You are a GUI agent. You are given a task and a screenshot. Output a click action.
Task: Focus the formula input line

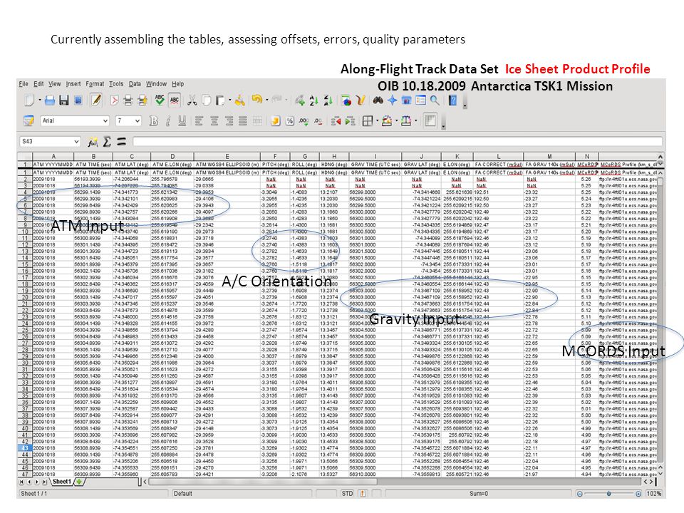398,141
